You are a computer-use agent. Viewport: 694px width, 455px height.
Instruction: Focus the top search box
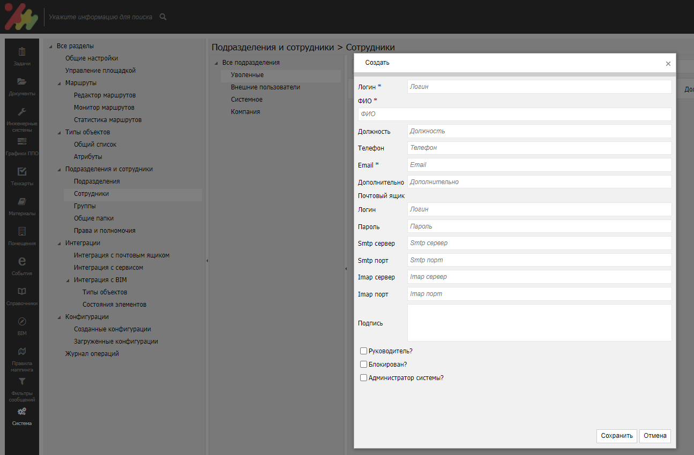(100, 17)
